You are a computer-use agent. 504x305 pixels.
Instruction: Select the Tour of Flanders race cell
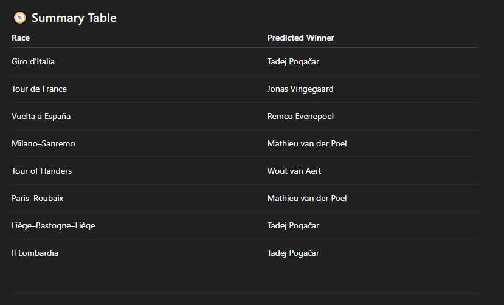41,171
